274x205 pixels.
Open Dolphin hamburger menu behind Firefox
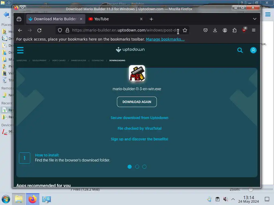point(268,14)
